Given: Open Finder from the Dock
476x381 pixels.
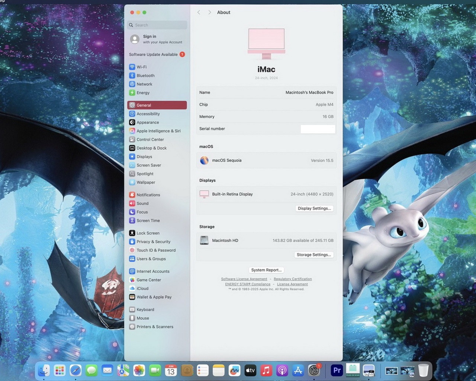Looking at the screenshot, I should click(44, 371).
